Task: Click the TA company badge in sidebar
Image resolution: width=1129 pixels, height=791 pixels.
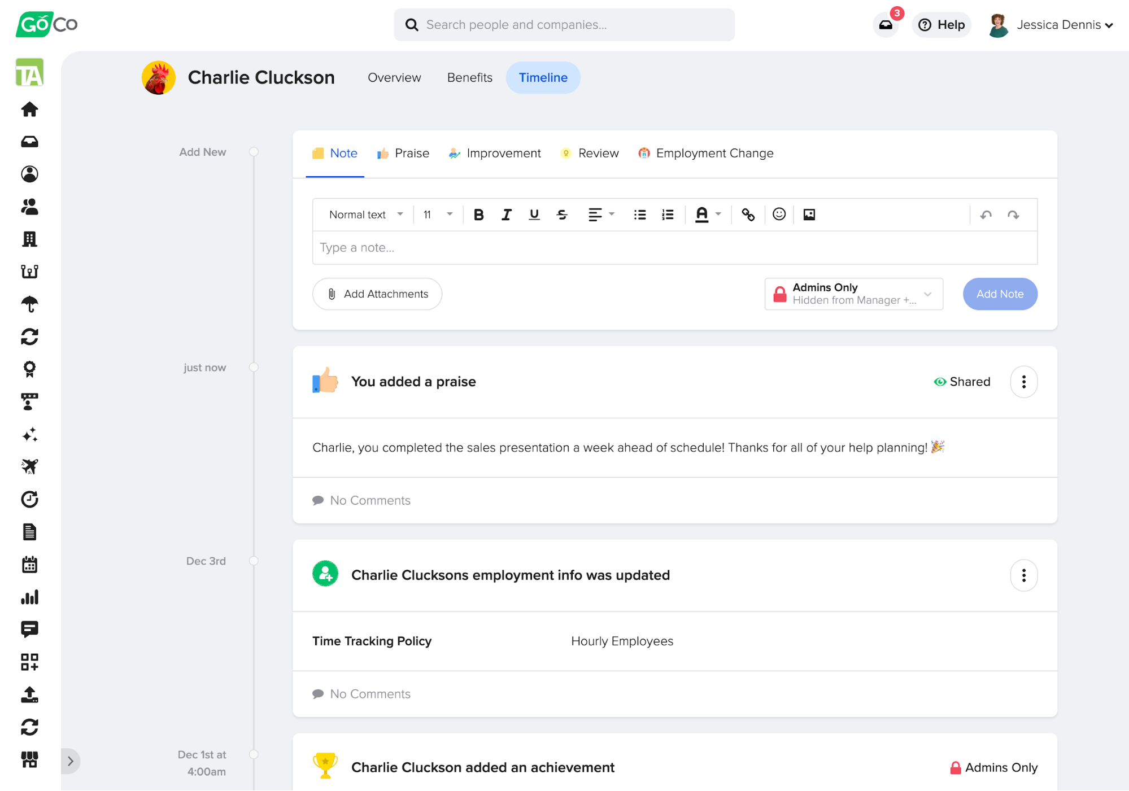Action: tap(29, 73)
